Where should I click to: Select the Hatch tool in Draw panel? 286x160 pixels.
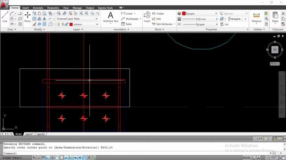point(20,24)
